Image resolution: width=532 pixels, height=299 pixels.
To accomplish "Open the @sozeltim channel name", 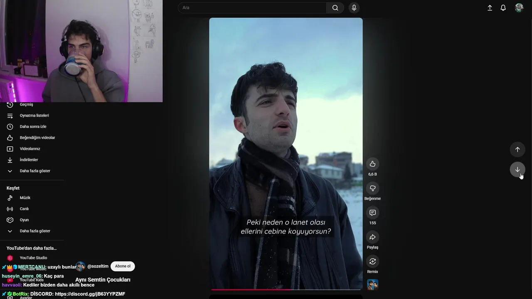I will [98, 266].
